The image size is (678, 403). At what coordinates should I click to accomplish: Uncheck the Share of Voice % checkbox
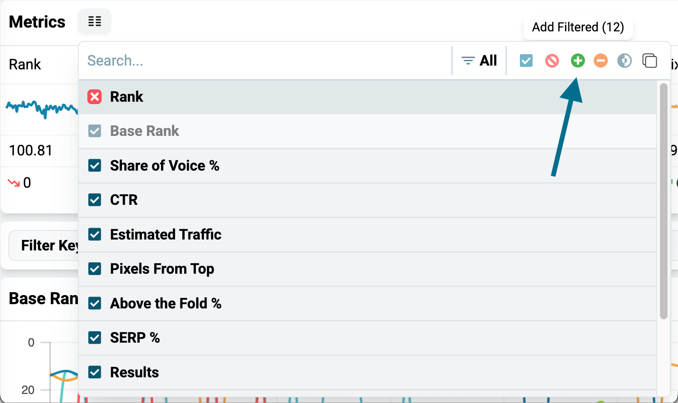(x=94, y=166)
